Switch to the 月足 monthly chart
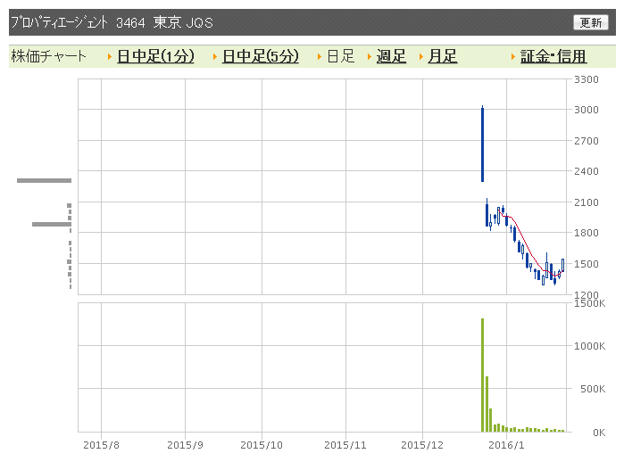The height and width of the screenshot is (470, 624). pyautogui.click(x=443, y=56)
